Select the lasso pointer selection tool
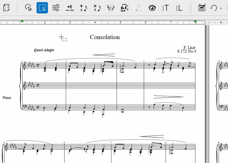The height and width of the screenshot is (163, 228). [x=28, y=8]
